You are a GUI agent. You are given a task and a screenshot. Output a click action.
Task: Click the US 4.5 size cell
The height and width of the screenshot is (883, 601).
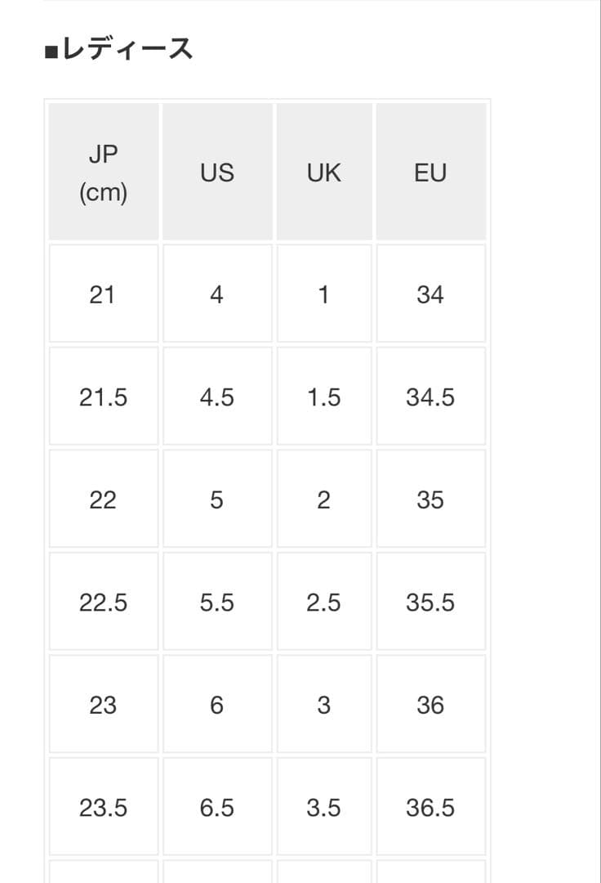click(217, 397)
